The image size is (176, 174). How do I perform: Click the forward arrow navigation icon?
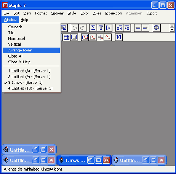pyautogui.click(x=145, y=28)
